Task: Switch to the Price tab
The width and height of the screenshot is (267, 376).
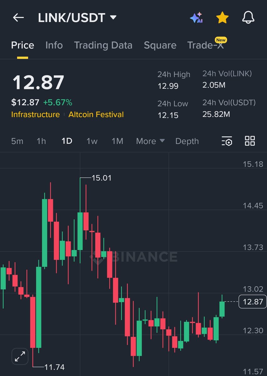Action: click(23, 45)
